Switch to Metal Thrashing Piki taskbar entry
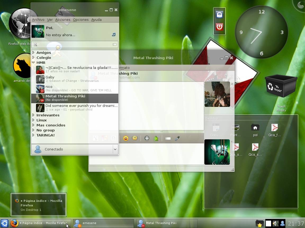The image size is (305, 228). (x=167, y=223)
